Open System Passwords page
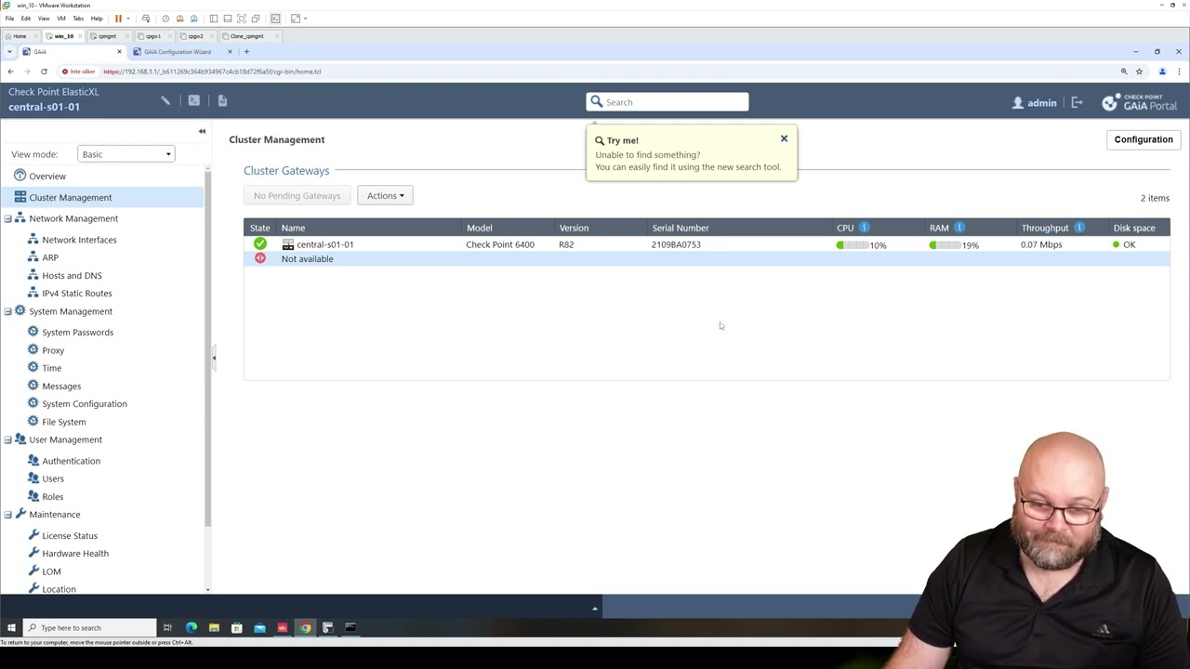1190x669 pixels. click(x=77, y=332)
